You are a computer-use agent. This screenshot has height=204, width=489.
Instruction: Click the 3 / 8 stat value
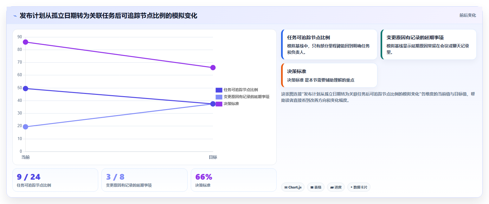[x=115, y=177]
